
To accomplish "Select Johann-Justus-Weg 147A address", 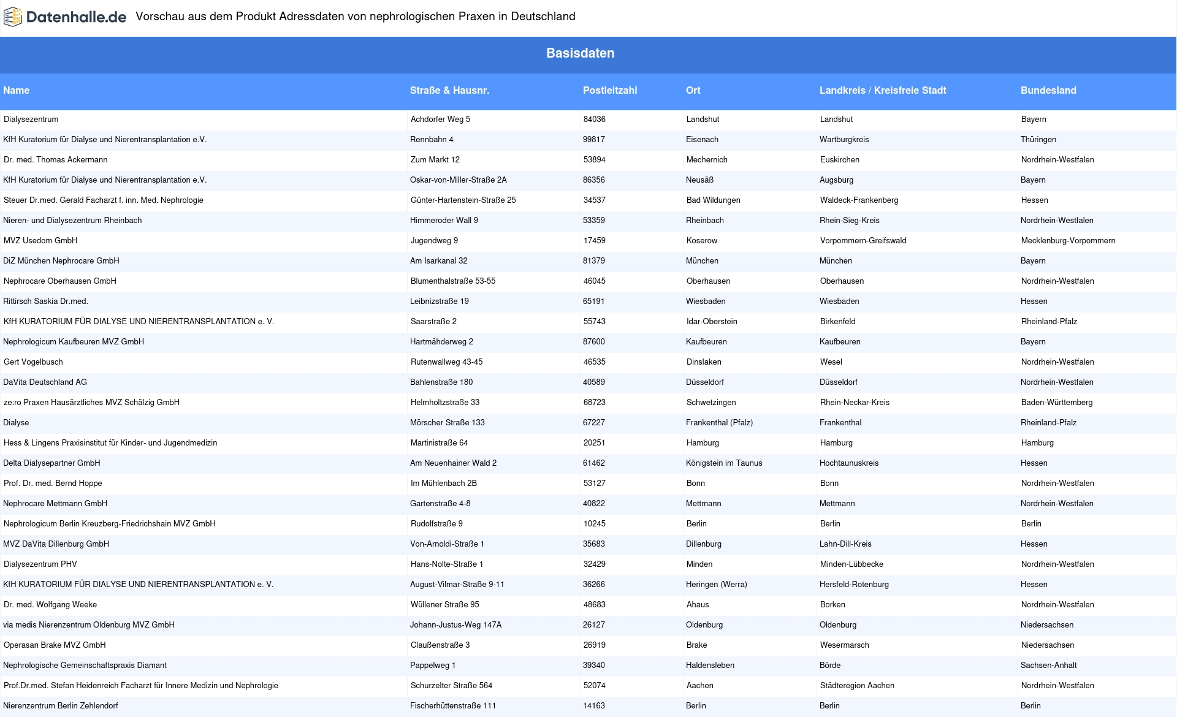I will tap(456, 625).
